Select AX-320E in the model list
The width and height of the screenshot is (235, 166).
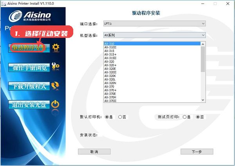point(152,69)
